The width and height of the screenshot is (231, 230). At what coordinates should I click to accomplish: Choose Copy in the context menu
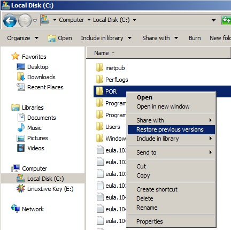pyautogui.click(x=143, y=175)
